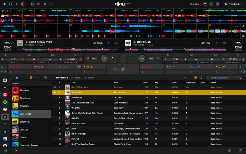Toggle SYNC on the right deck
Image resolution: width=246 pixels, height=154 pixels.
click(238, 43)
